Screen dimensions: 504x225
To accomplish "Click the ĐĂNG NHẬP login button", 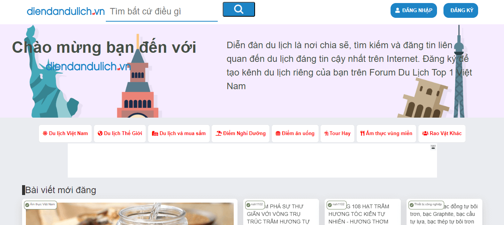I will point(414,10).
